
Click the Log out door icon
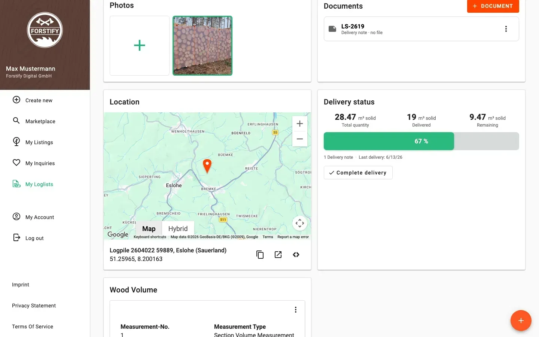(x=16, y=237)
